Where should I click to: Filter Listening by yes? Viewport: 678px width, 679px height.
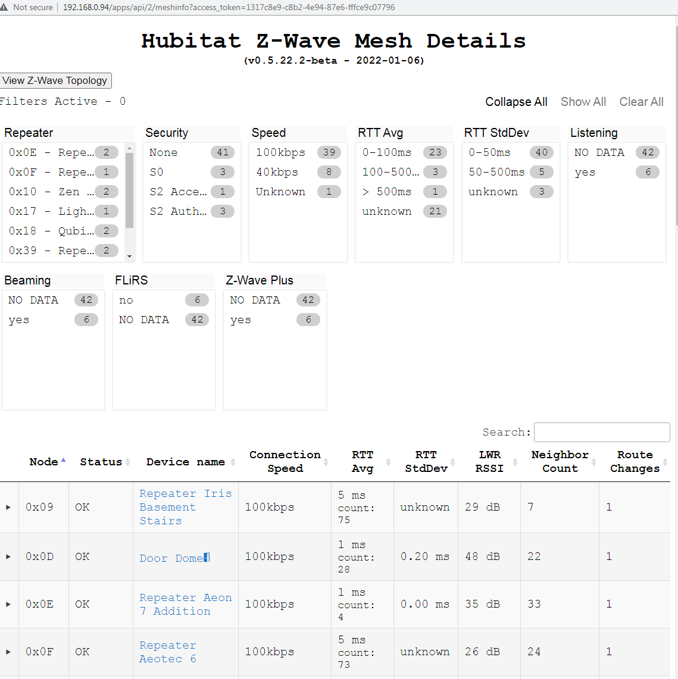click(617, 172)
